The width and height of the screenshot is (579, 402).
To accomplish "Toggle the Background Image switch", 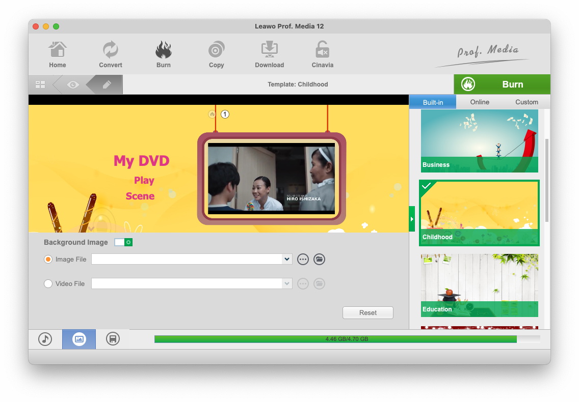I will pos(123,242).
